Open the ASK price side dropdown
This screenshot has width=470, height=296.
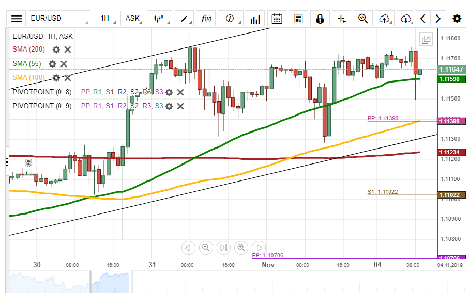click(x=133, y=19)
